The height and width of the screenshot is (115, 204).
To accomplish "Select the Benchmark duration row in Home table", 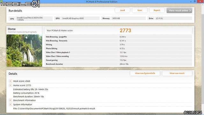I will 118,64.
